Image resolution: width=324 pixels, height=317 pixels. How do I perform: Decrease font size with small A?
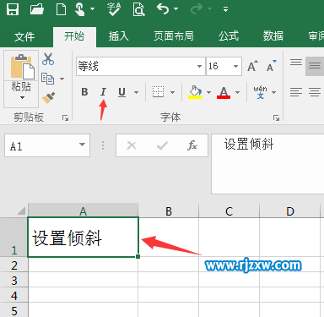272,66
